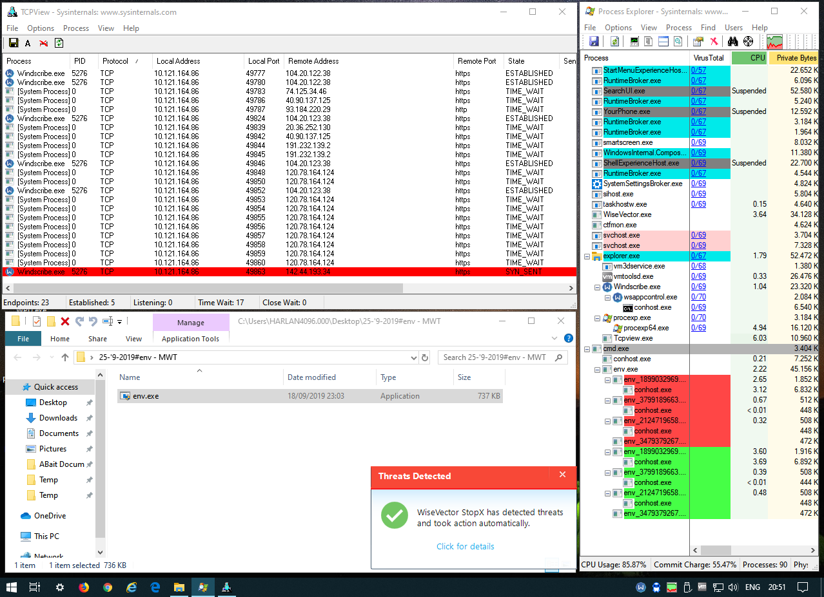Click the binoculars Find Handle icon
Image resolution: width=824 pixels, height=597 pixels.
pyautogui.click(x=733, y=41)
